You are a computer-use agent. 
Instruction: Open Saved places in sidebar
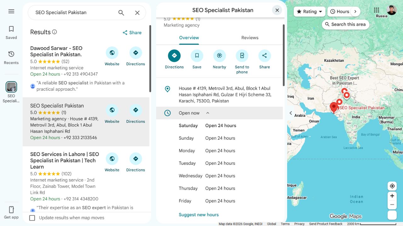click(11, 33)
